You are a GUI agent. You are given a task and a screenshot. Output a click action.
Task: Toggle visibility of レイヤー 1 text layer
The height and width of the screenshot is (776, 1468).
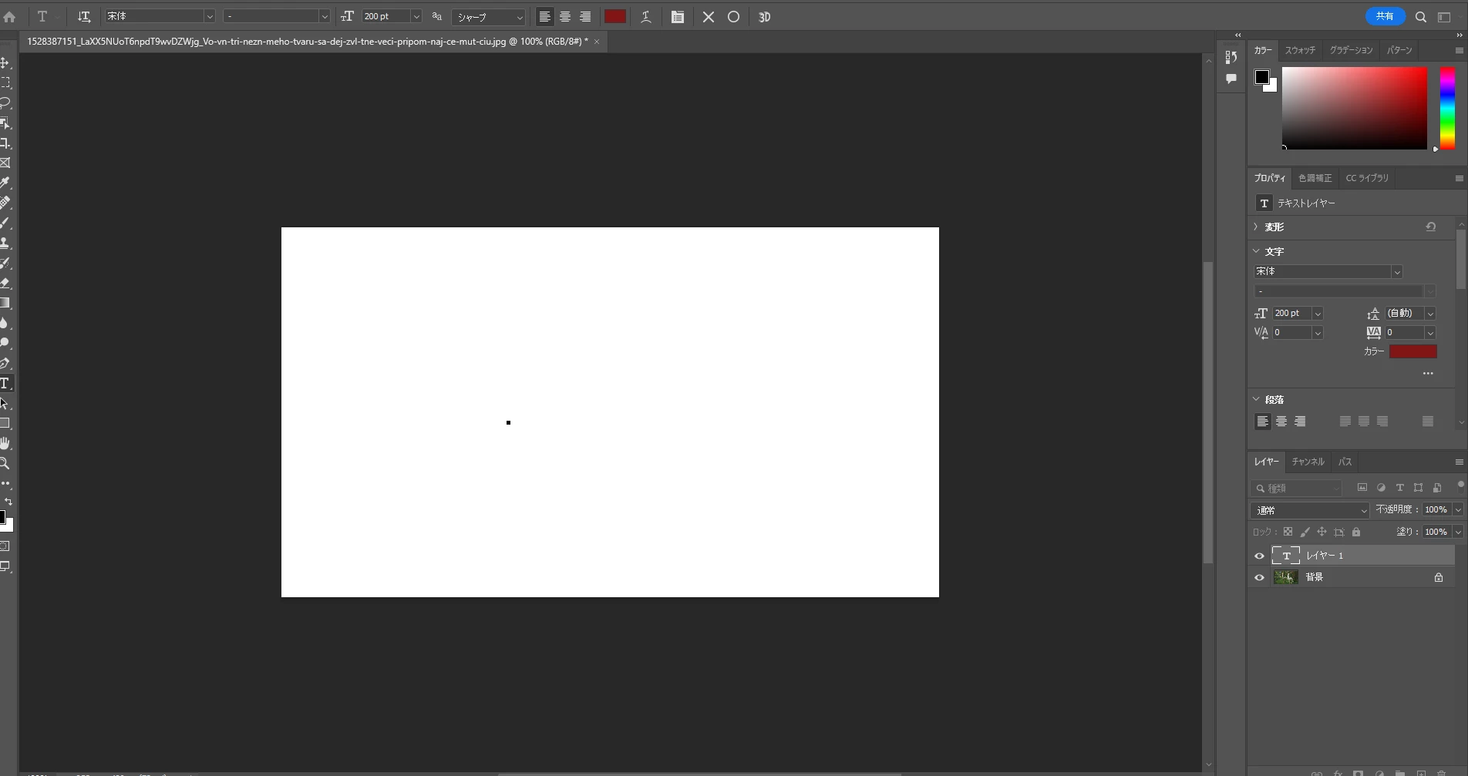pos(1259,556)
